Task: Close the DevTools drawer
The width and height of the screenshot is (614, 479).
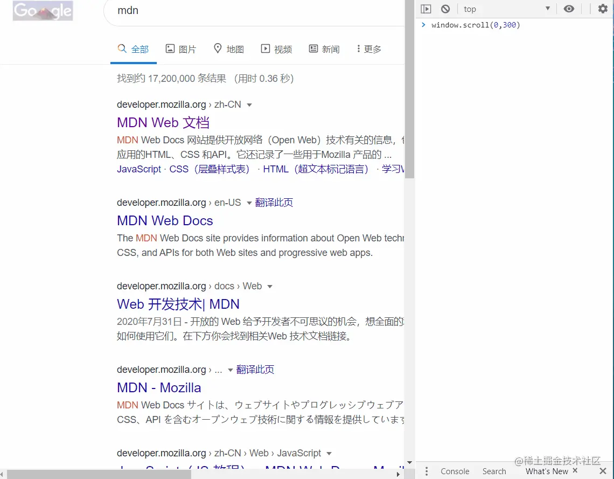Action: 603,471
